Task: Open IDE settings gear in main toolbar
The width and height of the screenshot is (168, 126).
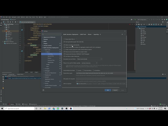Action: 165,19
